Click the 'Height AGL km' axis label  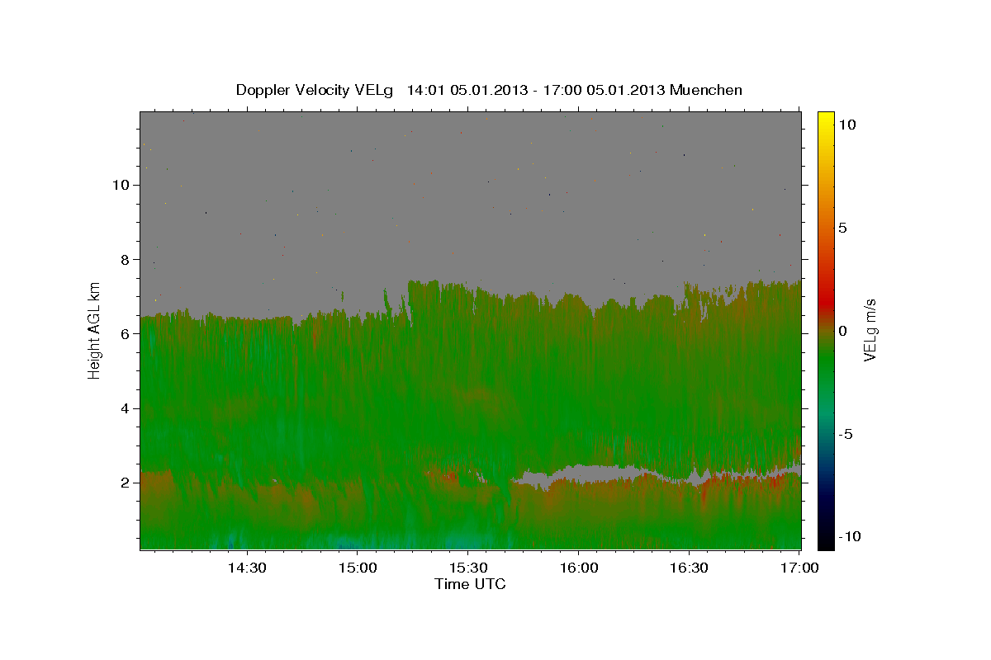[x=95, y=330]
